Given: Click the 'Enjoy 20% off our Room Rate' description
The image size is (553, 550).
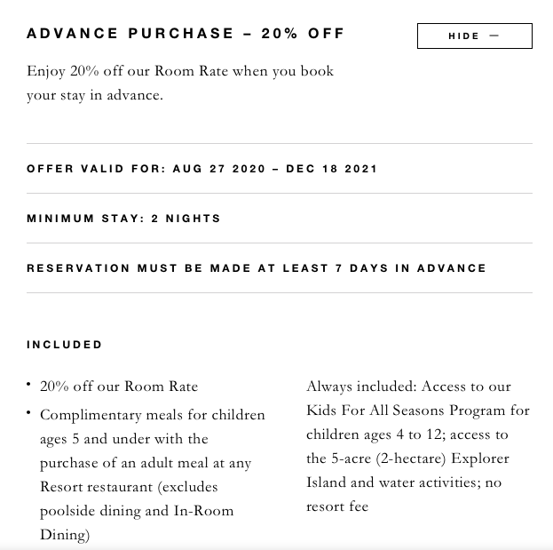Looking at the screenshot, I should 180,71.
